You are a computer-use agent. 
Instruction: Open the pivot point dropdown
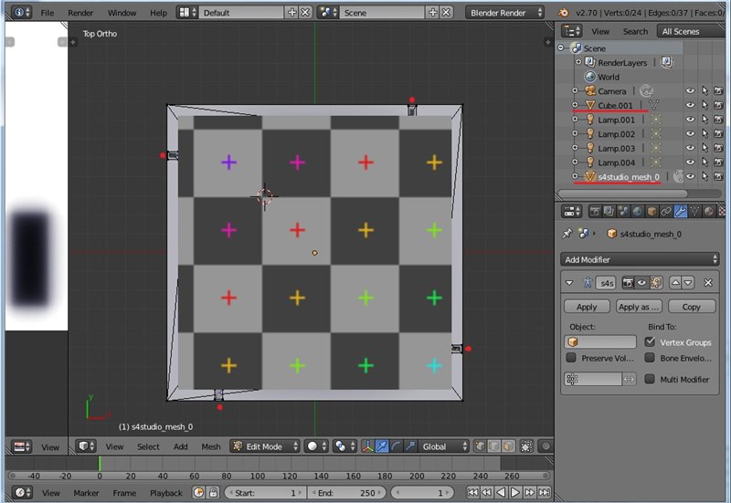click(344, 446)
